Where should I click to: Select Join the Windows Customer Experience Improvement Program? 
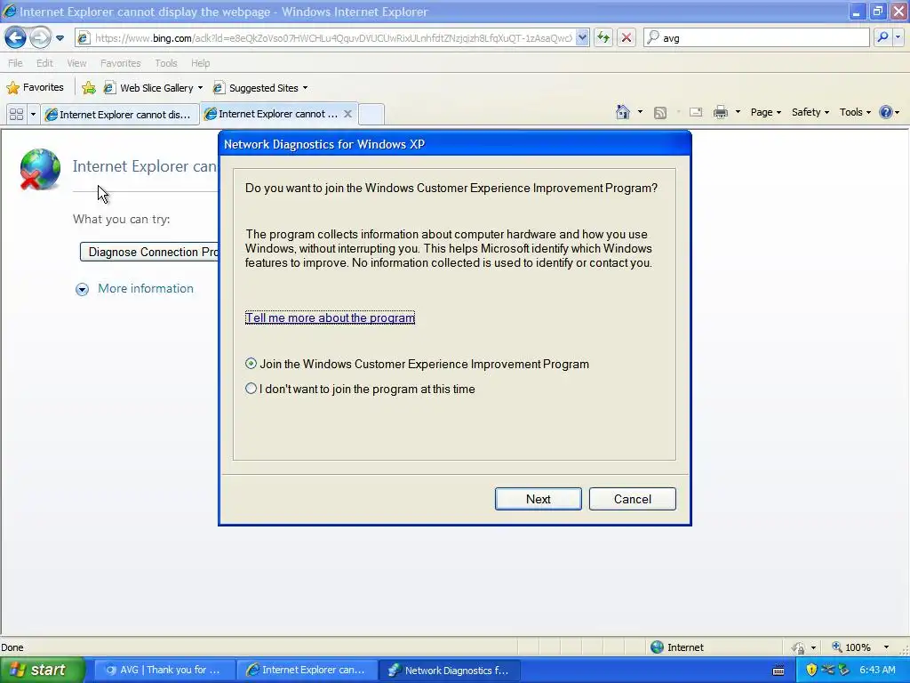(x=251, y=364)
